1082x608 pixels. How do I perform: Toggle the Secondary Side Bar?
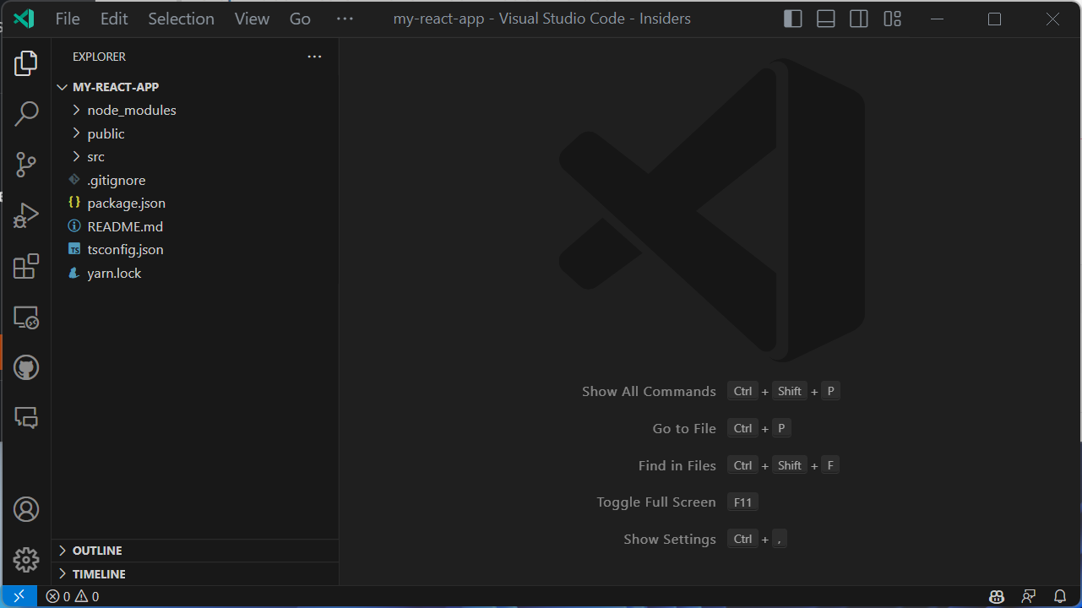[x=858, y=19]
